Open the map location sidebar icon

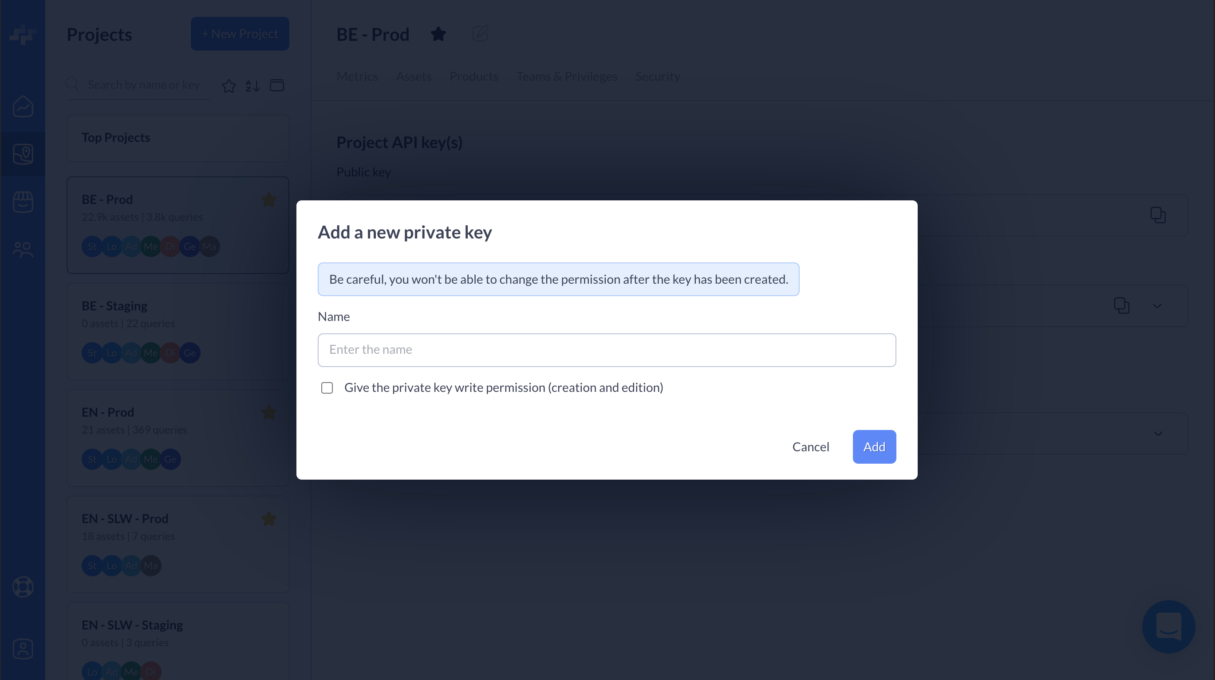[x=23, y=154]
